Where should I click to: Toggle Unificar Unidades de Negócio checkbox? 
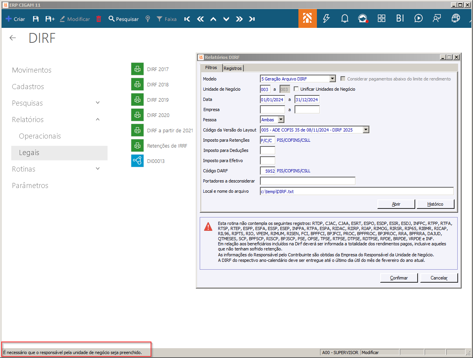pos(296,89)
